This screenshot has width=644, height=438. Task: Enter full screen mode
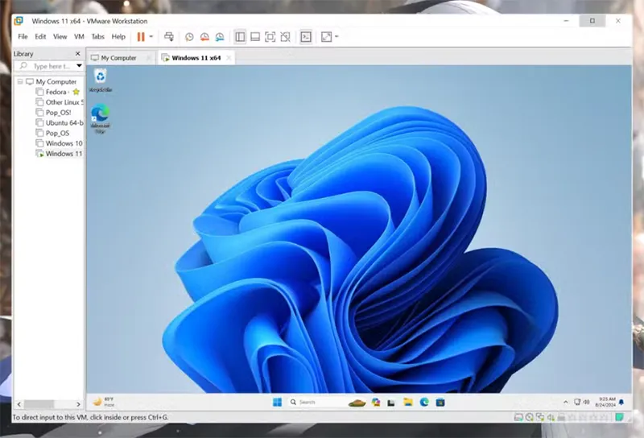(x=270, y=37)
